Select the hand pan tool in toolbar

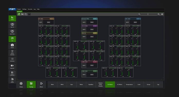(19, 14)
